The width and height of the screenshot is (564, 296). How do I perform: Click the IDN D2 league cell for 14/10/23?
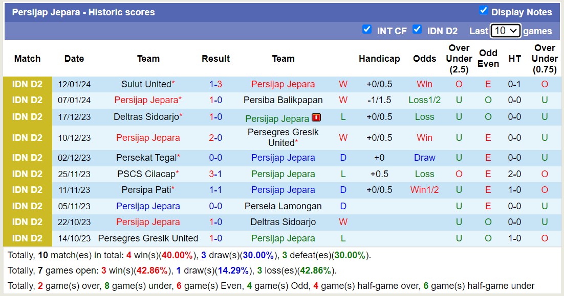click(28, 238)
